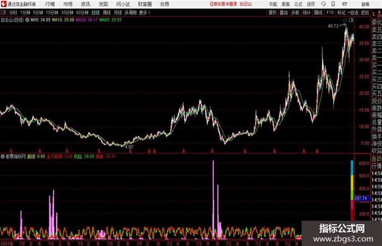Click the MA10: 35.88 indicator value
This screenshot has height=246, width=382.
pos(63,20)
